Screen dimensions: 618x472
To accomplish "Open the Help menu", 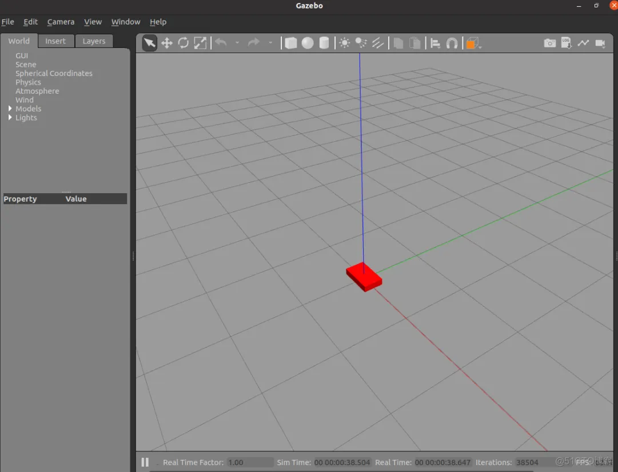I will click(158, 22).
